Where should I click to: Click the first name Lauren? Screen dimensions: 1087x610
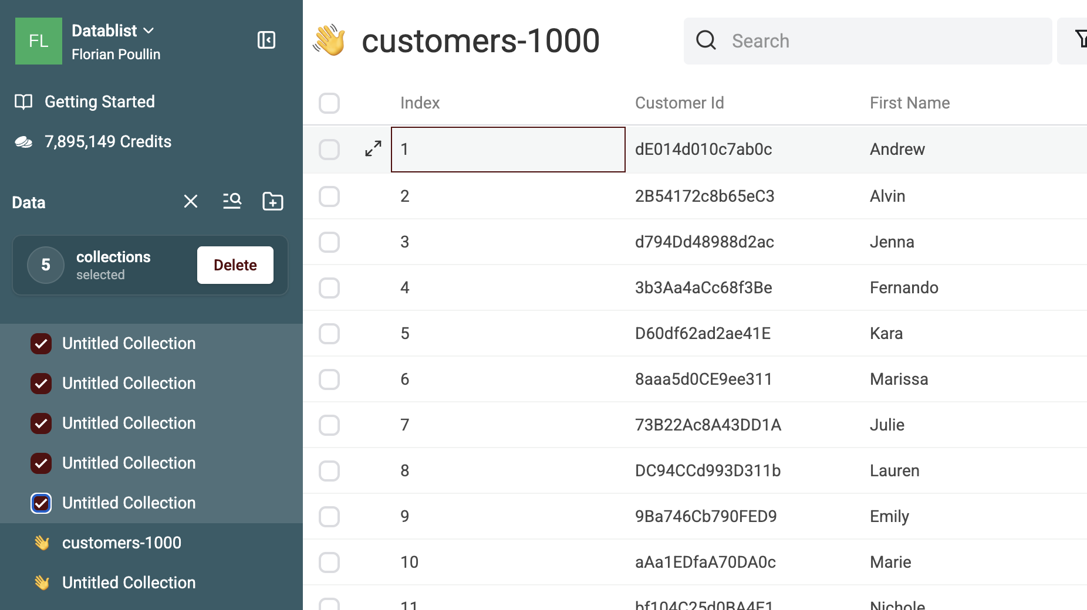tap(894, 471)
